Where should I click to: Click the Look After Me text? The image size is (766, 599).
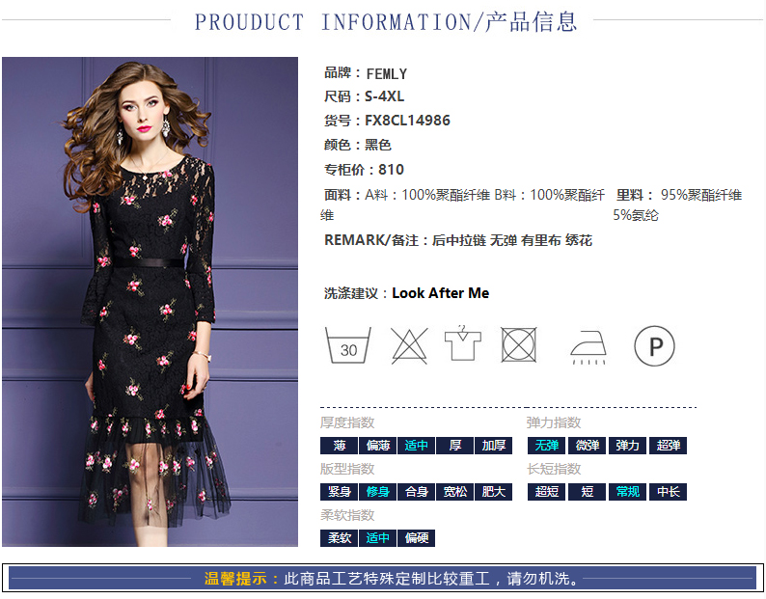440,293
